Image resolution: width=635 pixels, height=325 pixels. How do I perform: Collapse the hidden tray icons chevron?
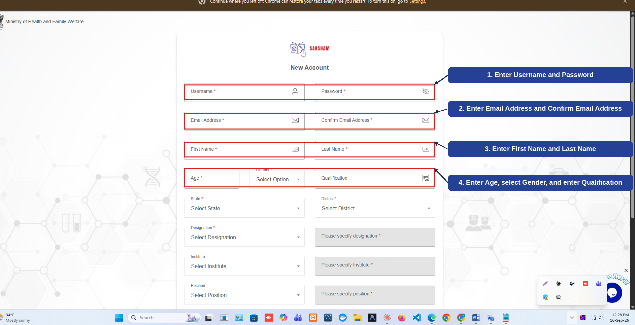pyautogui.click(x=572, y=318)
